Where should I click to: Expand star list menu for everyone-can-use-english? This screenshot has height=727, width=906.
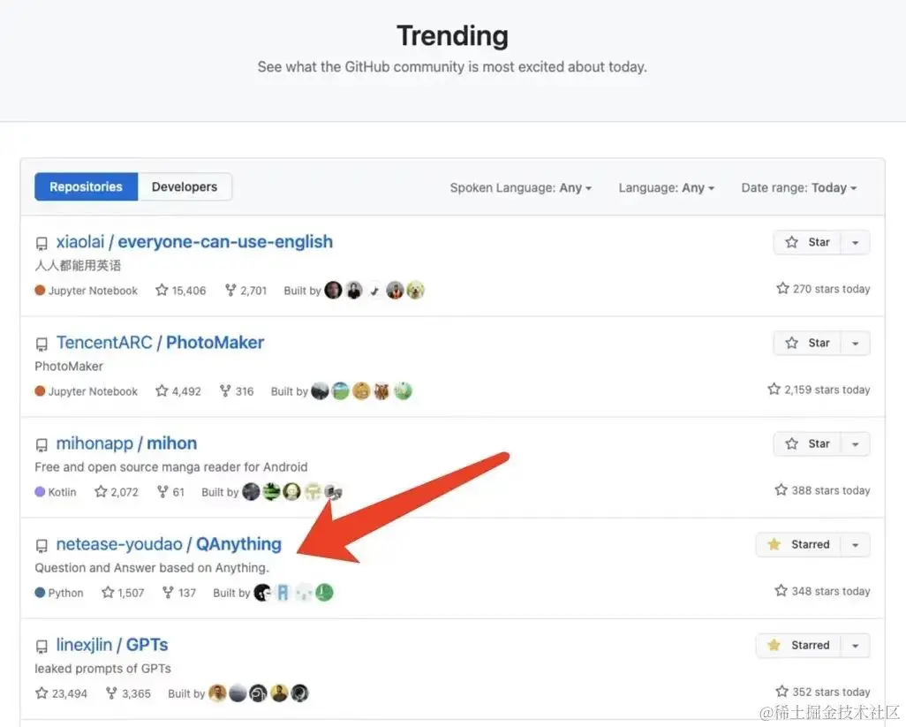pyautogui.click(x=855, y=242)
